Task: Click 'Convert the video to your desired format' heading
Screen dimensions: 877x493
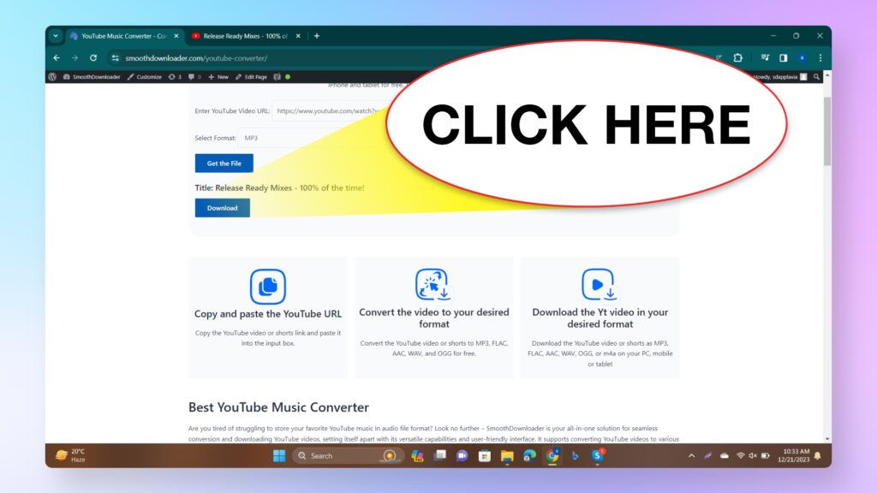Action: 434,318
